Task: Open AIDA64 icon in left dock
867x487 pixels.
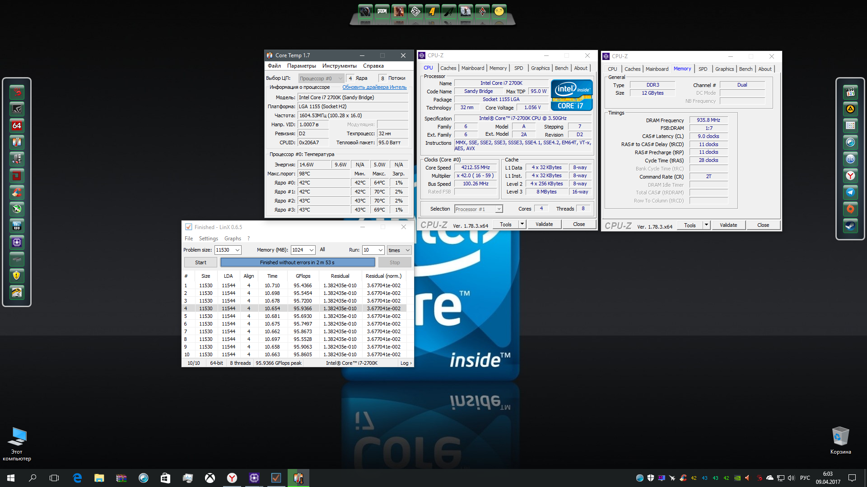Action: pyautogui.click(x=17, y=126)
